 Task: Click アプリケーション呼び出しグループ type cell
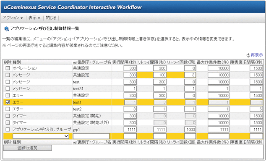click(42, 130)
